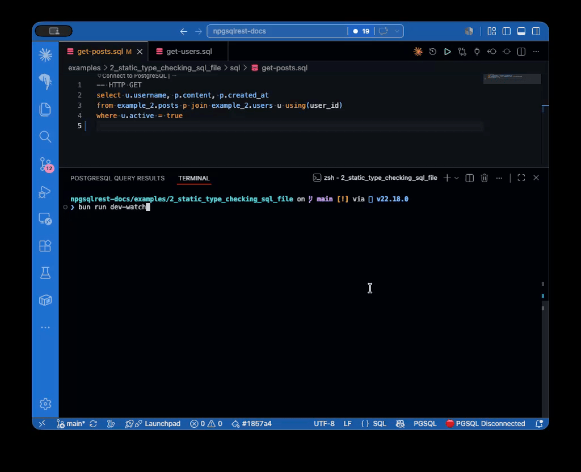The height and width of the screenshot is (472, 581).
Task: Click the editor minimap preview
Action: coord(512,78)
